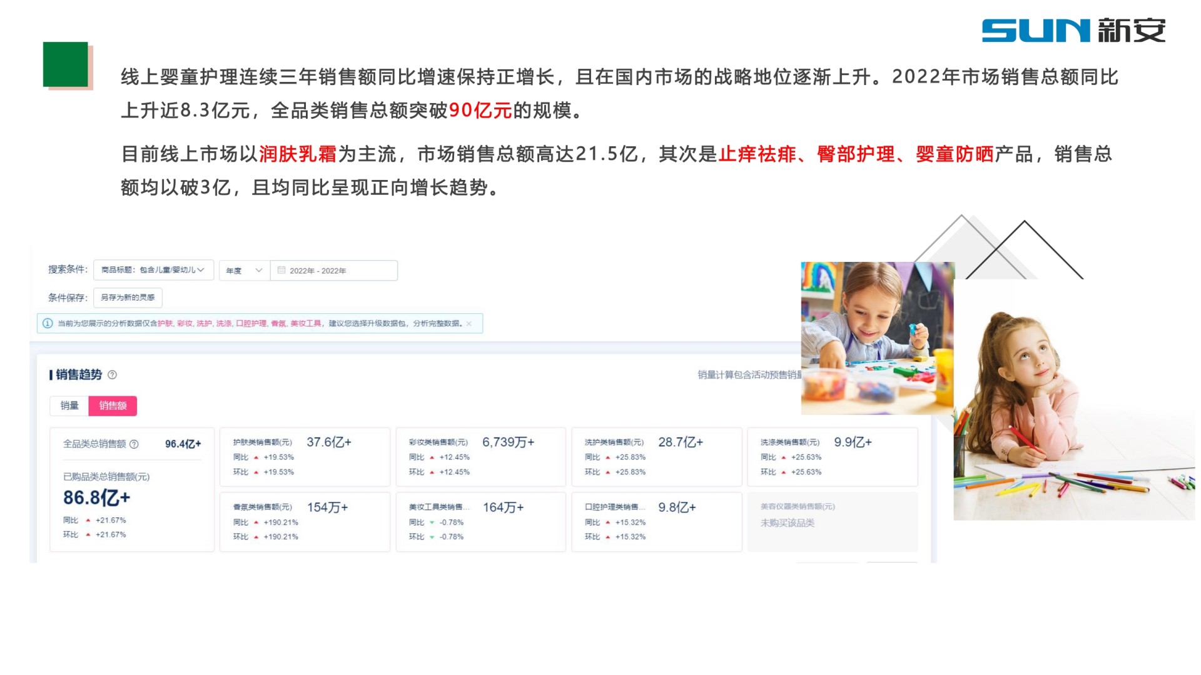The image size is (1201, 675).
Task: Click the green square title marker
Action: point(66,64)
